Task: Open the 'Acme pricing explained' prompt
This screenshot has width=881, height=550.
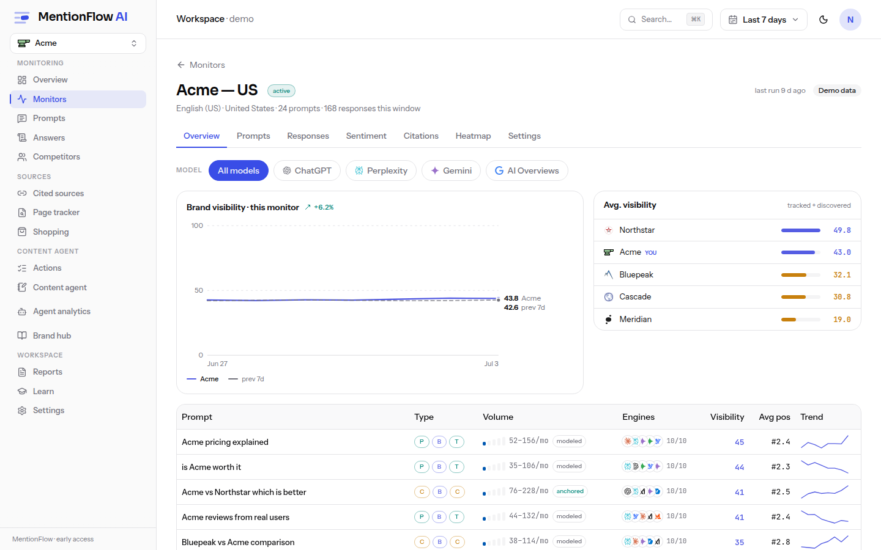Action: click(225, 442)
